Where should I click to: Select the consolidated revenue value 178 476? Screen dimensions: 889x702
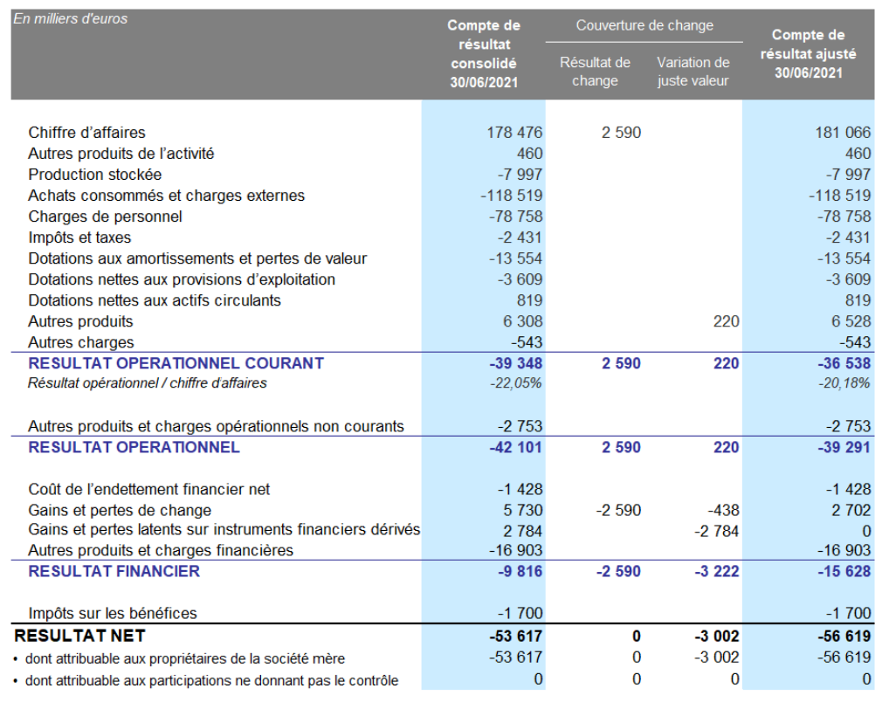point(514,133)
